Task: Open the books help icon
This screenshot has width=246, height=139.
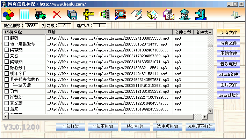Action: coord(169,15)
